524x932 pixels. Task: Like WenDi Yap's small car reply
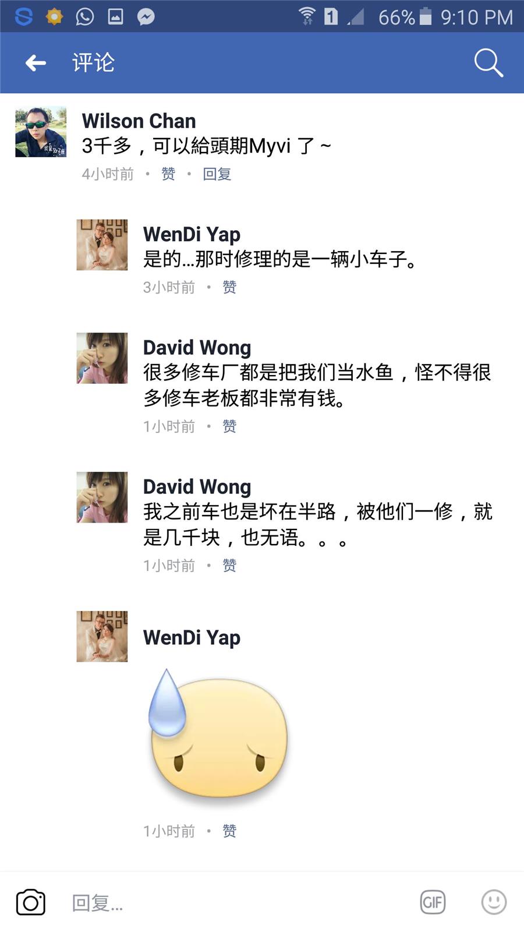coord(229,287)
